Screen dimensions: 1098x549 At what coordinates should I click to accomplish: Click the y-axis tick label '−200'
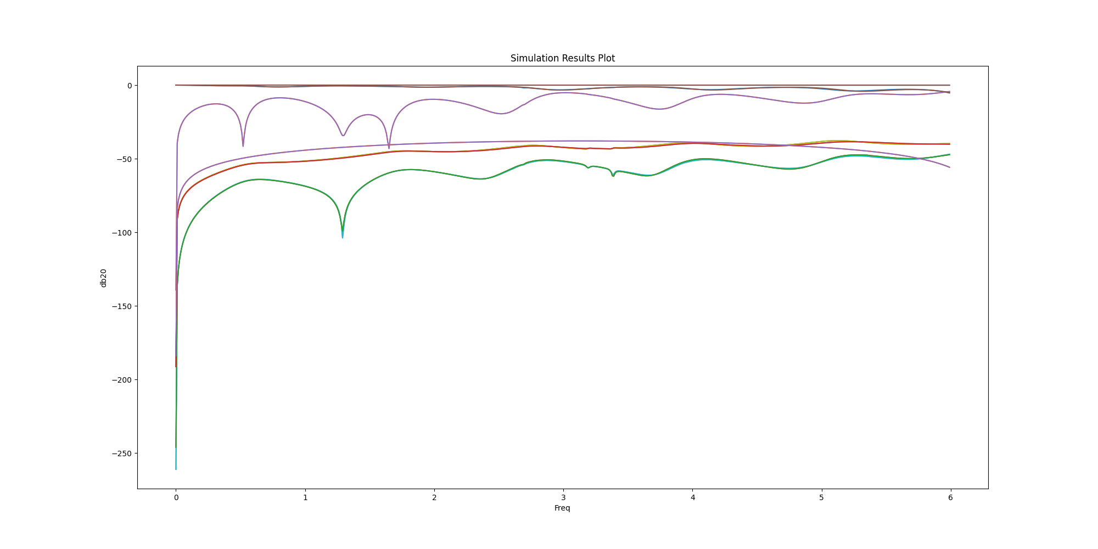click(x=122, y=380)
